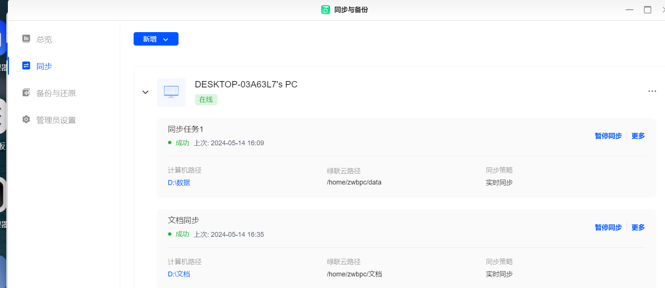This screenshot has width=665, height=288.
Task: Click the 备份与还原 restore icon
Action: pos(26,93)
